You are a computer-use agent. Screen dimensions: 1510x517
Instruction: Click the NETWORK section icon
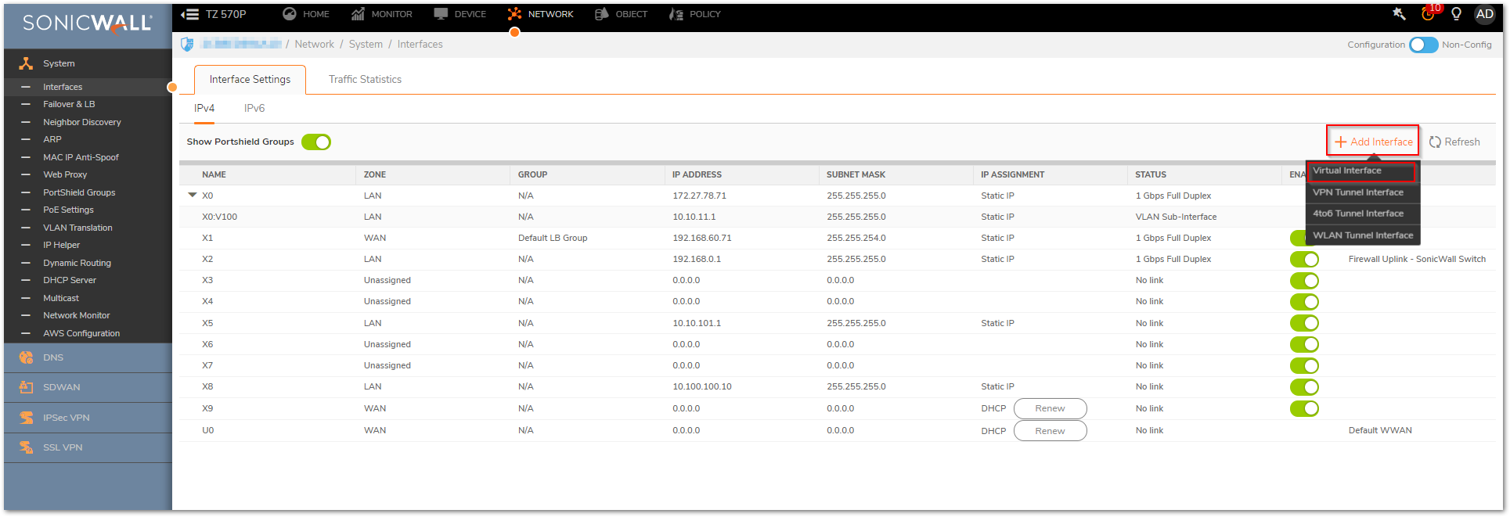click(514, 14)
